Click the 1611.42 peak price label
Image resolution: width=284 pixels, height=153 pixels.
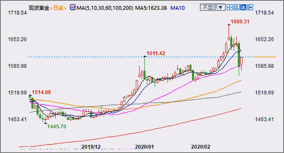coord(156,53)
